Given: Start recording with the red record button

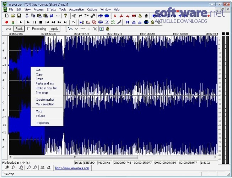Looking at the screenshot, I should 7,22.
